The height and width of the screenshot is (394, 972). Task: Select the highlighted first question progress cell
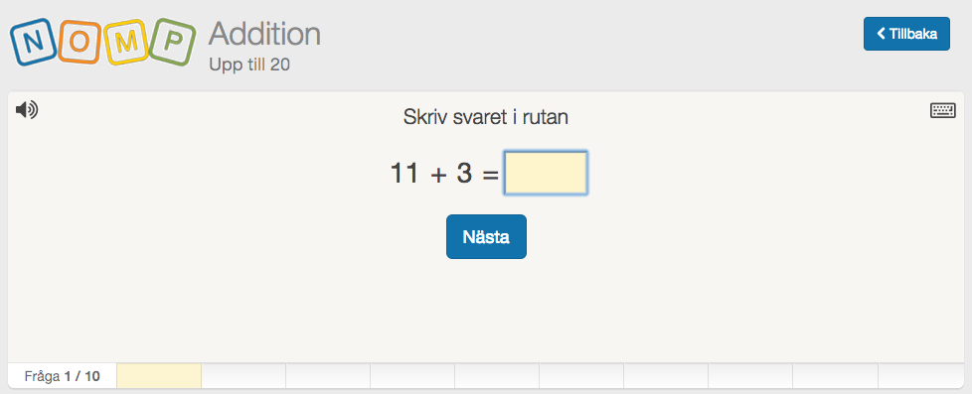pyautogui.click(x=159, y=376)
